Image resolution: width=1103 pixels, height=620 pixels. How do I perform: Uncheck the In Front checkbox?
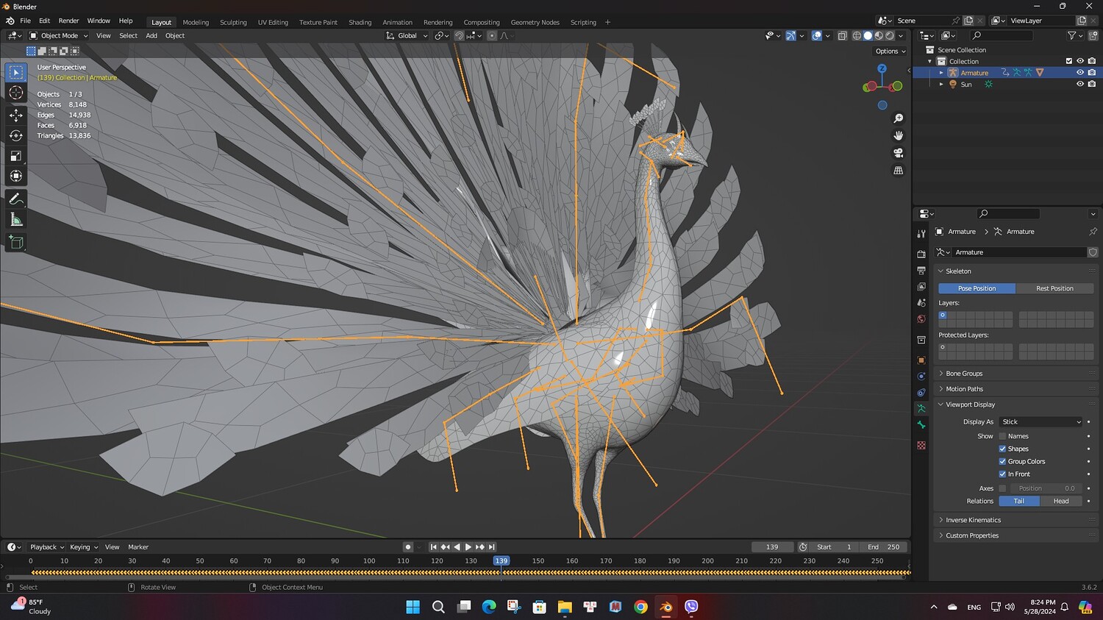(x=1002, y=474)
